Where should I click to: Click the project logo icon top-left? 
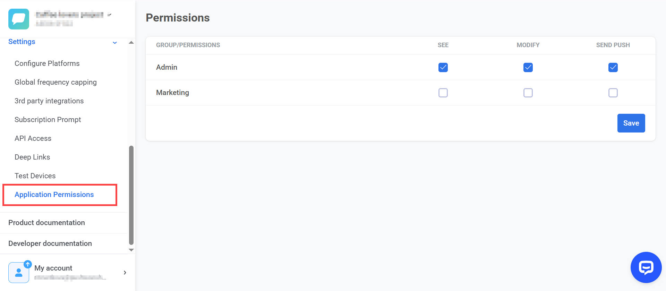tap(18, 19)
